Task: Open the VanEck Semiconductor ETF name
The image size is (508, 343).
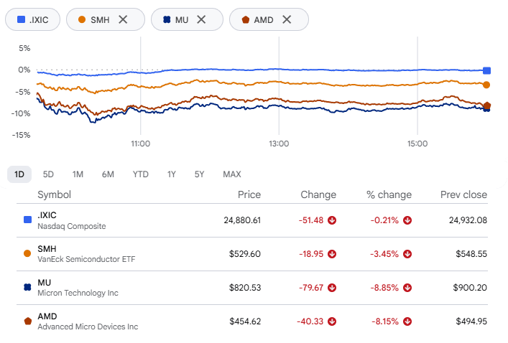Action: [x=86, y=260]
